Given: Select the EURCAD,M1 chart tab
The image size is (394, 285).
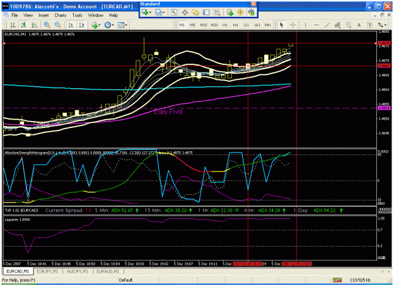Looking at the screenshot, I should [x=18, y=271].
